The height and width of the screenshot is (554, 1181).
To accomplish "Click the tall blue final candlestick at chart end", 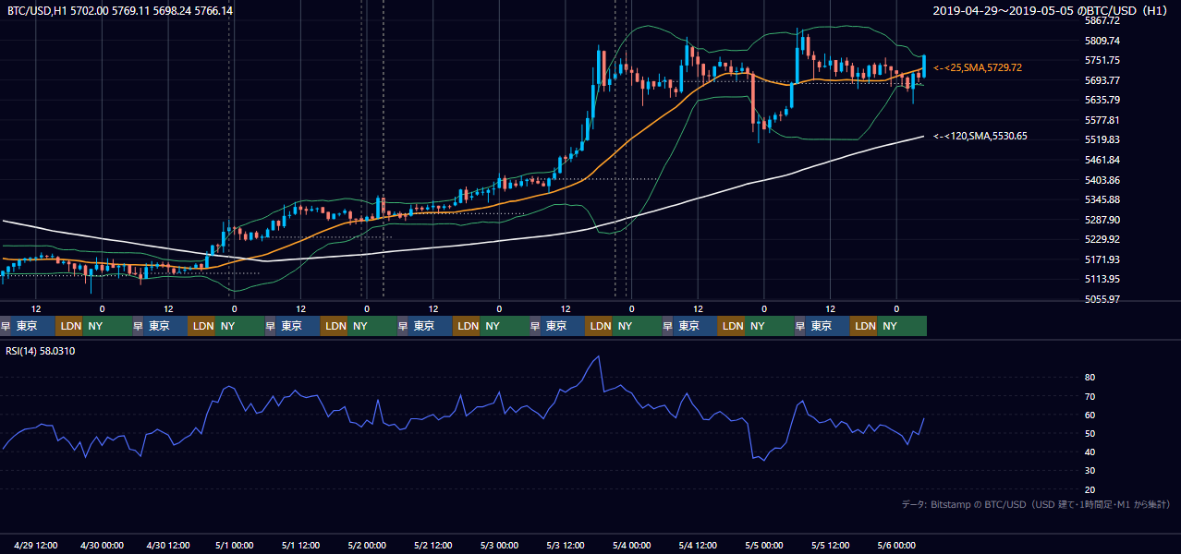I will point(924,66).
